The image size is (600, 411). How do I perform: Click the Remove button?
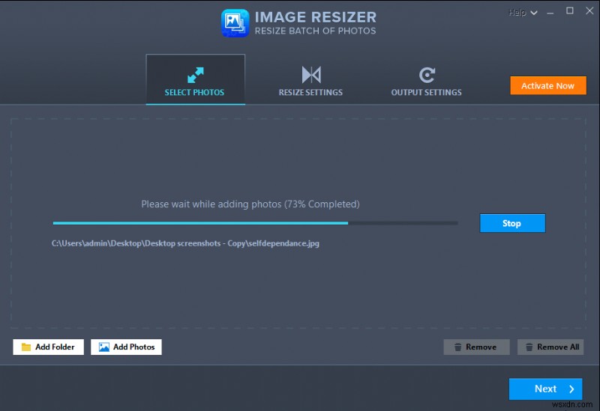coord(476,347)
